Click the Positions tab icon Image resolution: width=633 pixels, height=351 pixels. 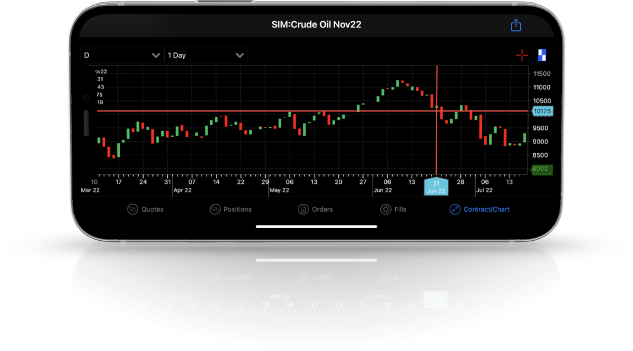click(x=215, y=209)
